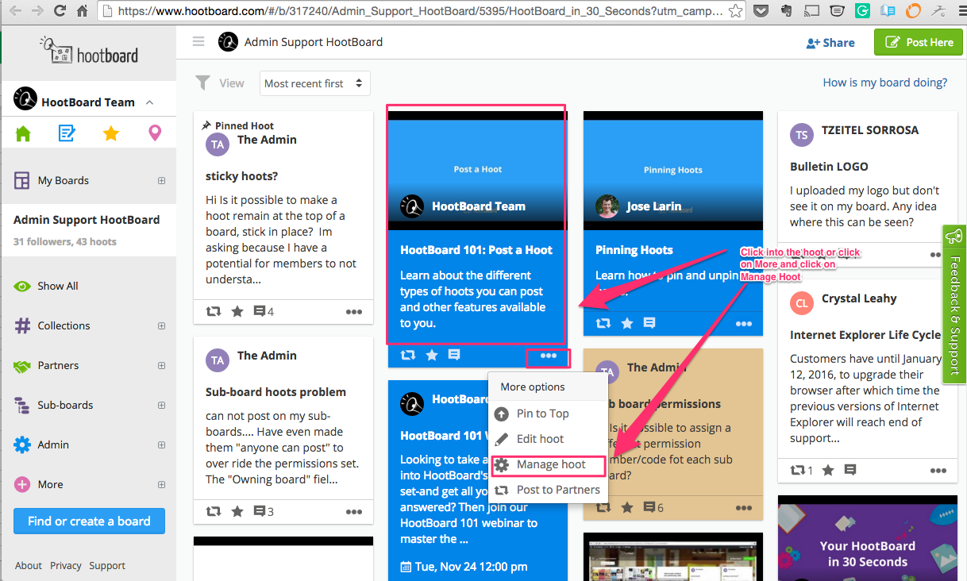Expand Admin with its plus icon

(161, 444)
